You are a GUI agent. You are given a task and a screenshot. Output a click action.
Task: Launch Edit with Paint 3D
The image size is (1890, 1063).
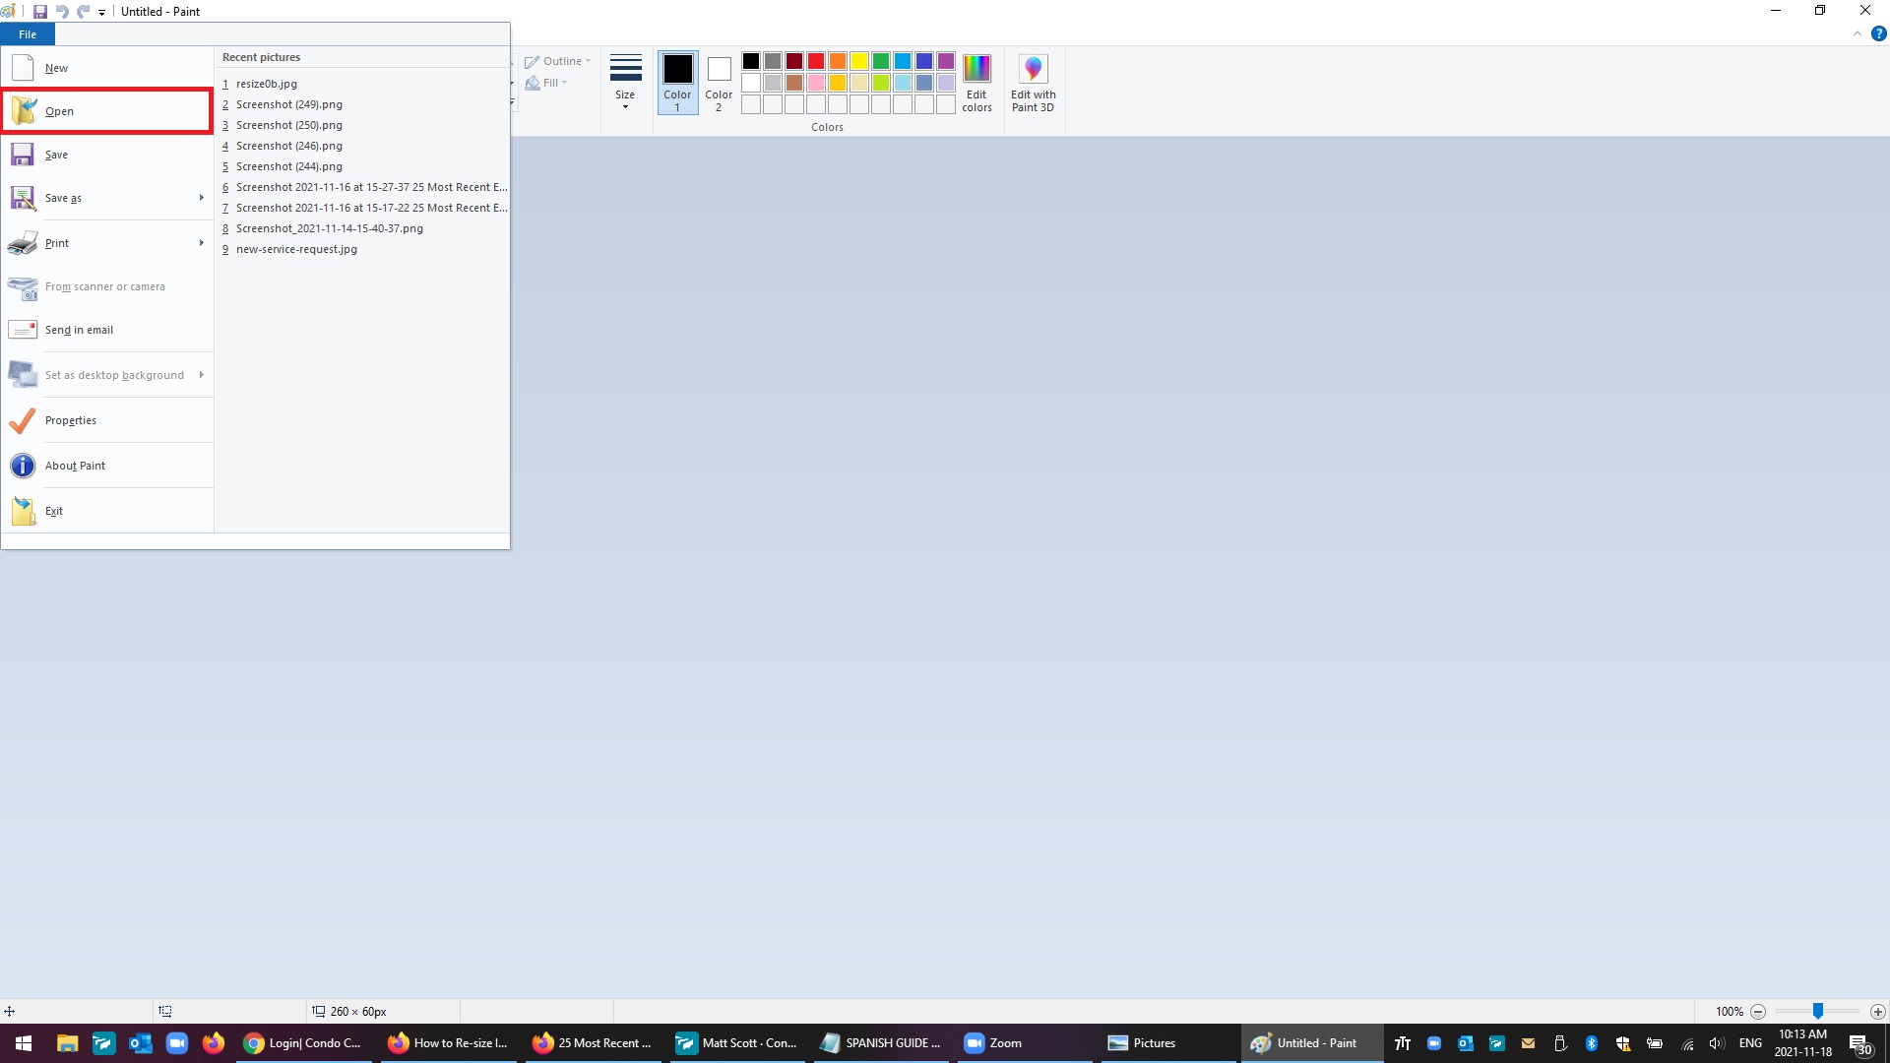(x=1033, y=84)
